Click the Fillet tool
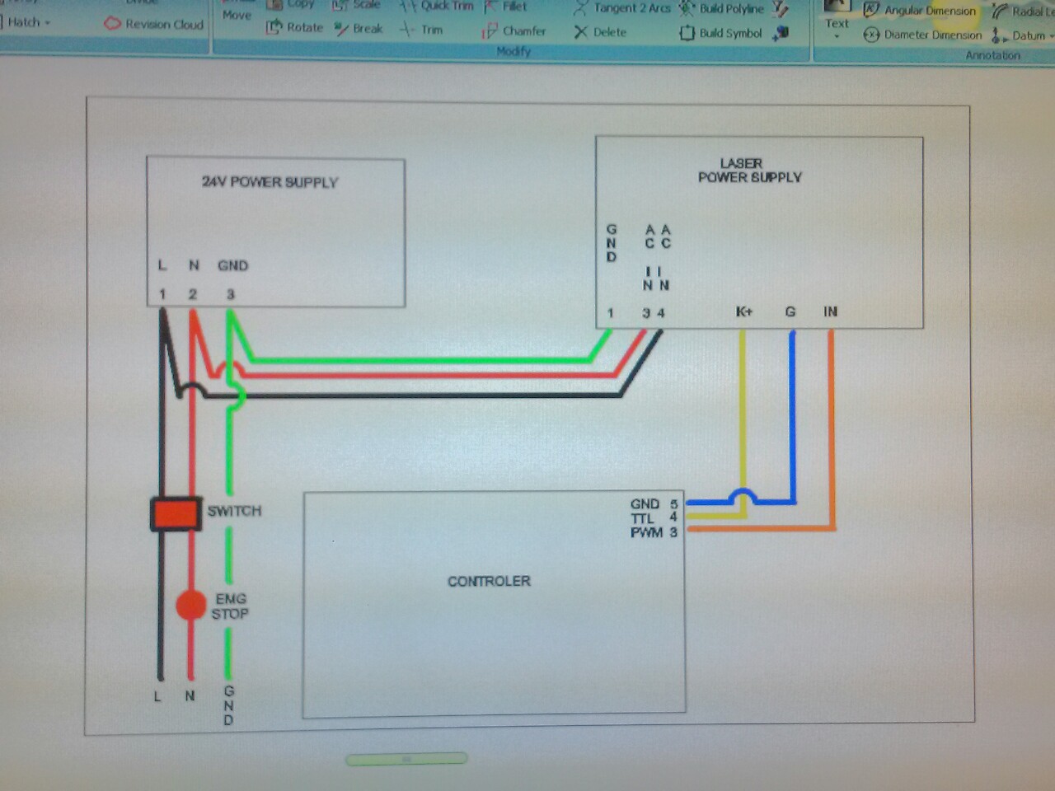Viewport: 1055px width, 791px height. tap(505, 7)
